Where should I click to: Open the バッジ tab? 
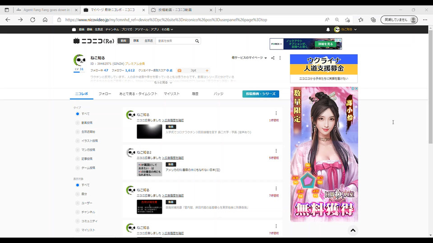tap(218, 94)
